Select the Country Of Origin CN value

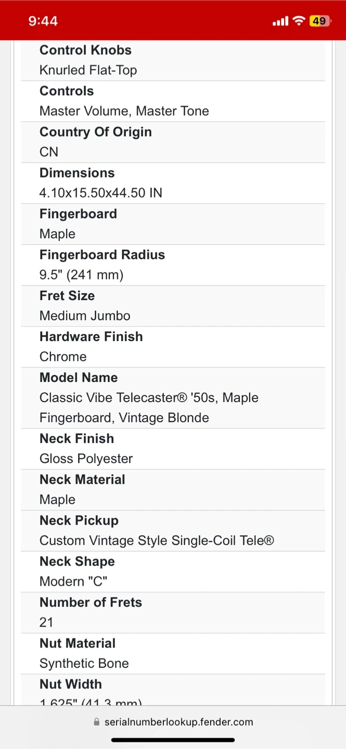pos(49,152)
